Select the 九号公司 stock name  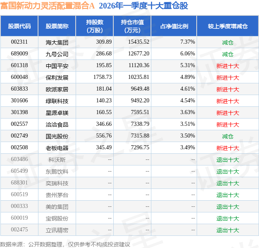tap(57, 54)
